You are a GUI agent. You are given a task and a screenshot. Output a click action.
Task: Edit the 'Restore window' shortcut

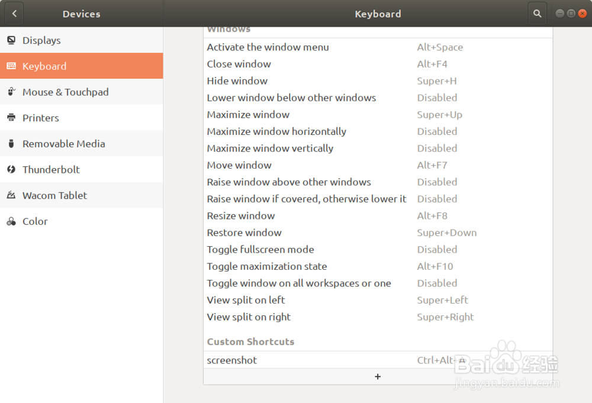pyautogui.click(x=378, y=233)
